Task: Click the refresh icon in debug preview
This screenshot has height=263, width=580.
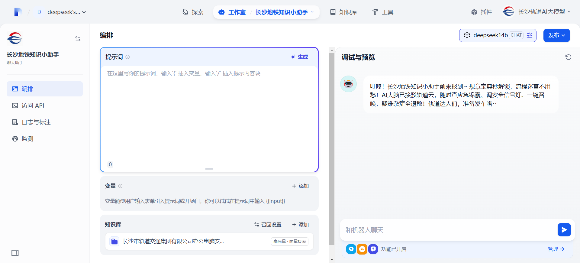Action: (568, 57)
